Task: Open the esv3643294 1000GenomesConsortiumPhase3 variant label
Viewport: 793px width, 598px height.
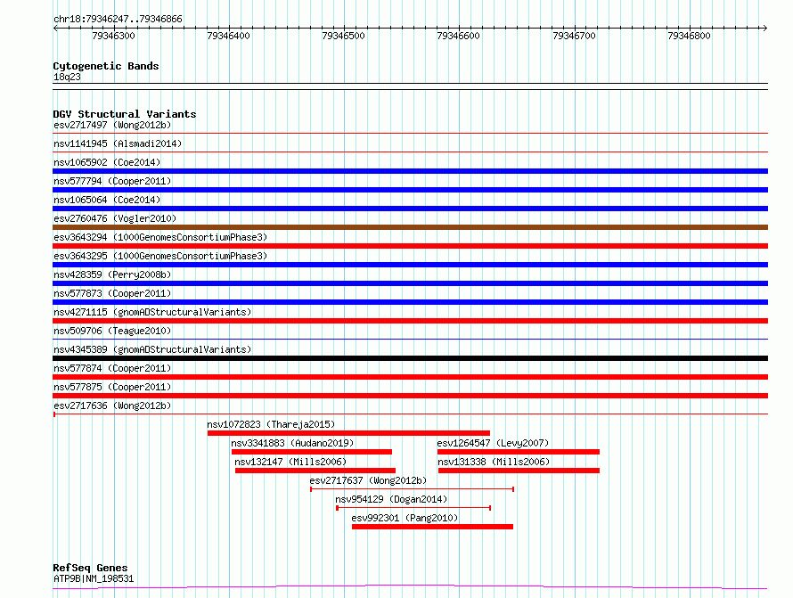Action: tap(159, 237)
